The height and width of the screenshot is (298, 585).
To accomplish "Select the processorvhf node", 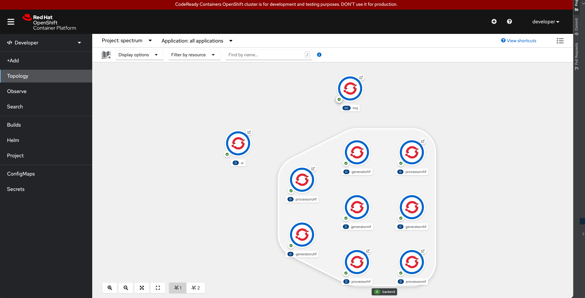I will click(412, 153).
